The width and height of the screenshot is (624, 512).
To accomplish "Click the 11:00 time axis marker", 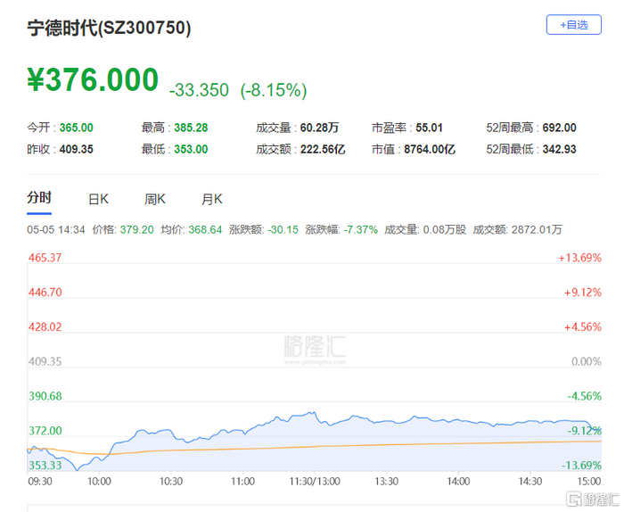I will point(242,482).
